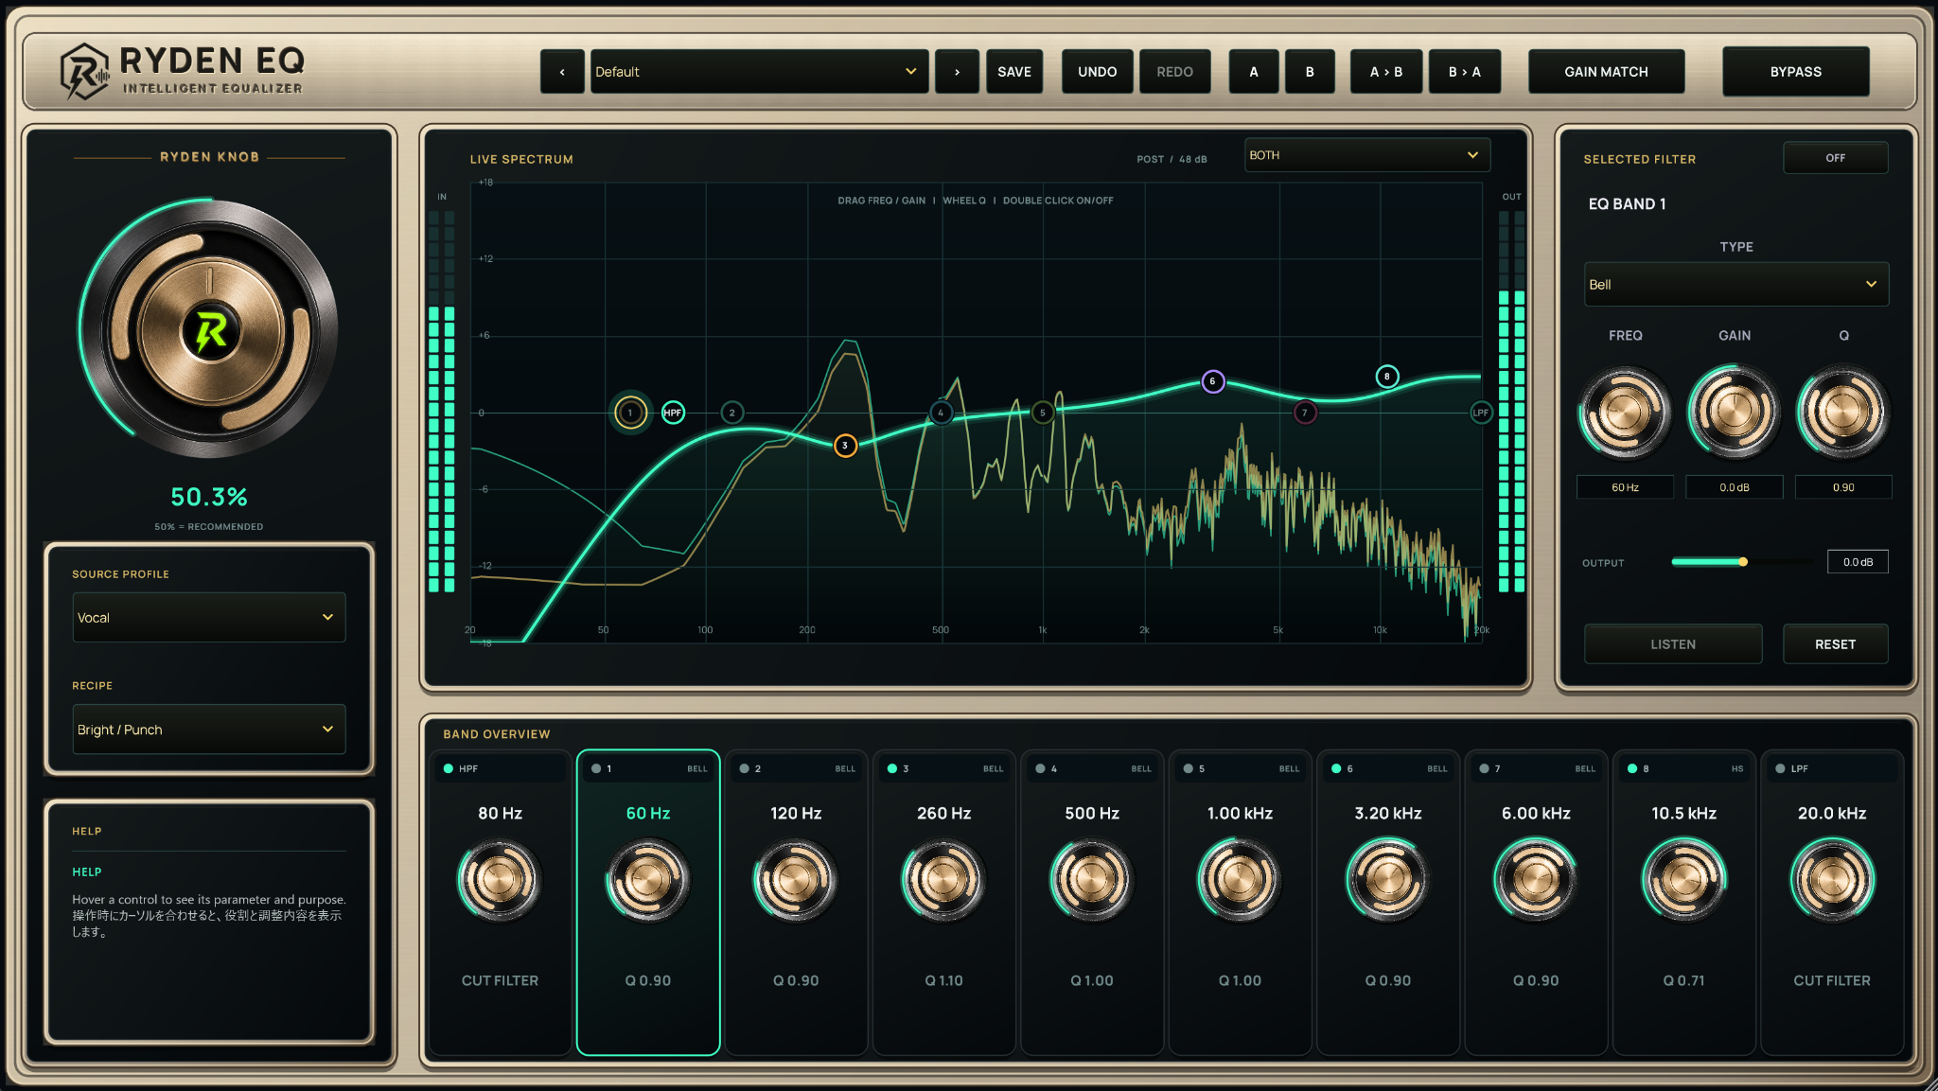
Task: Click the GAIN knob in Selected Filter
Action: coord(1735,413)
